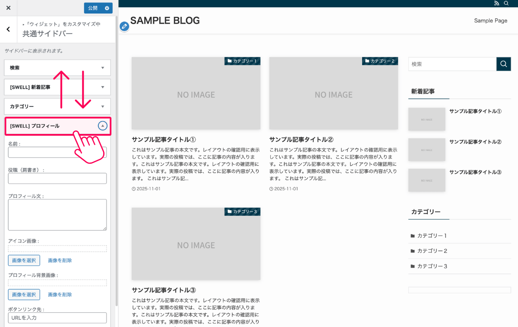
Task: Click 画像を削除 under プロフィール背景画像
Action: coord(60,295)
